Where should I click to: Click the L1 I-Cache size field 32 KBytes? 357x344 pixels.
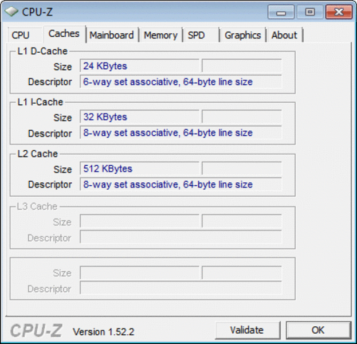[140, 117]
